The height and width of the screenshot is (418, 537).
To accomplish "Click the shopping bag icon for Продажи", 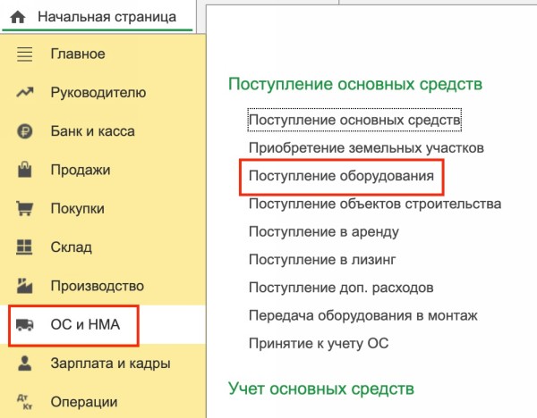I will coord(24,171).
